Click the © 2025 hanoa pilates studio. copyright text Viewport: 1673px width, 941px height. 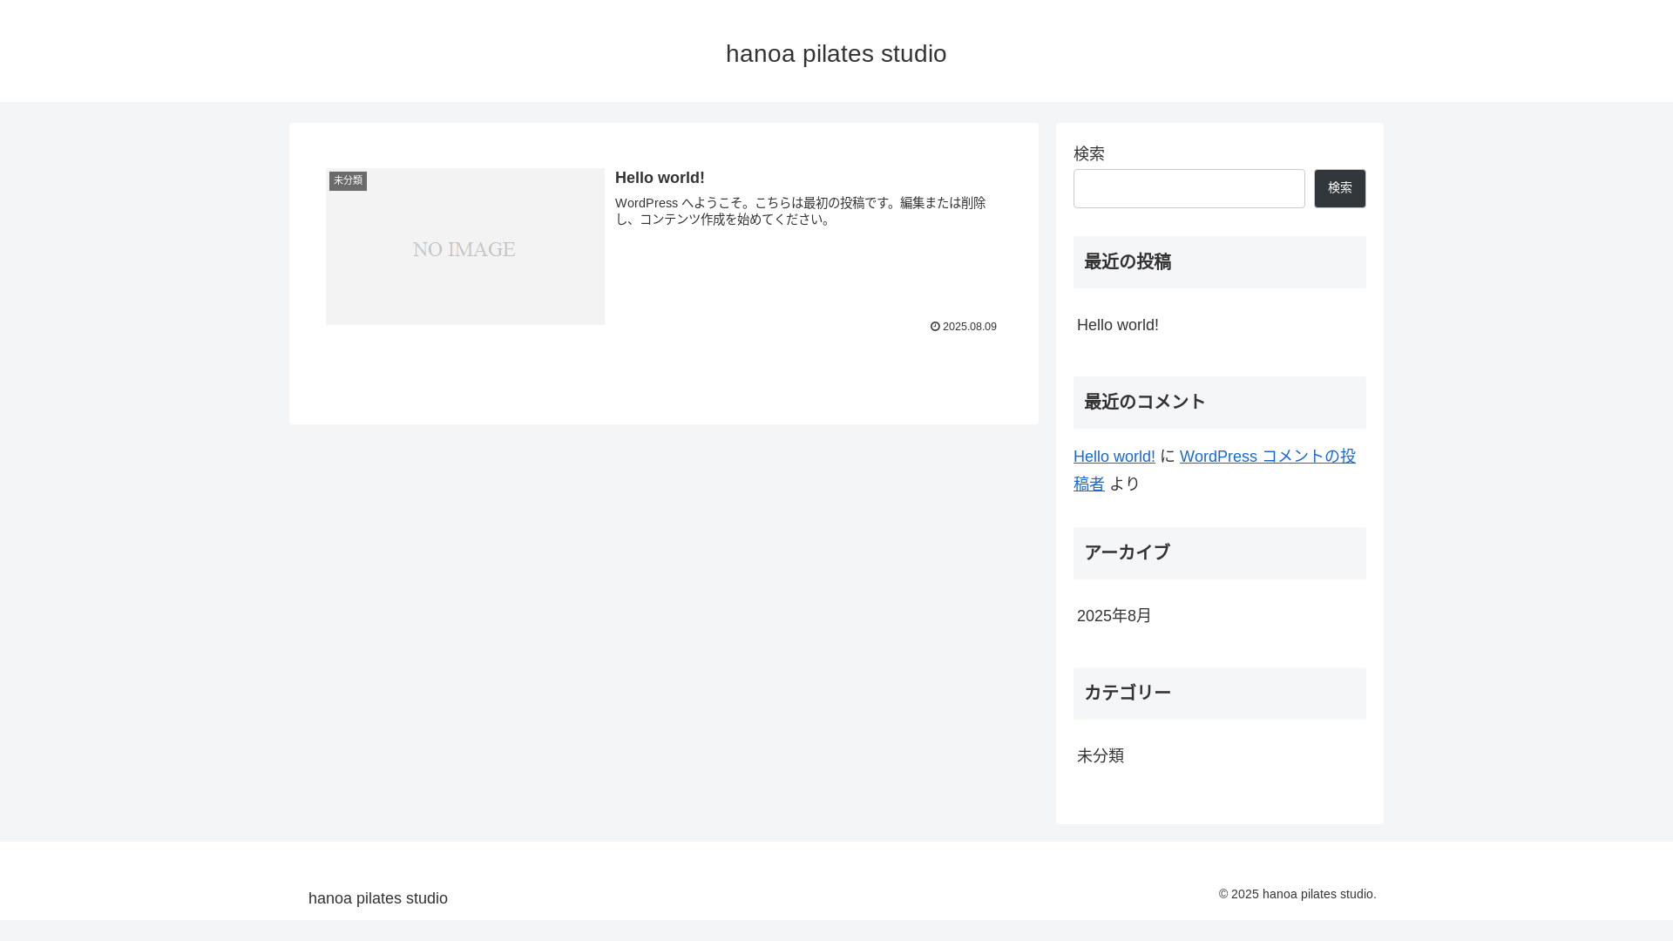tap(1297, 894)
